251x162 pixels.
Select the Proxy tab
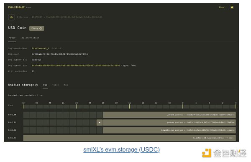(x=12, y=38)
